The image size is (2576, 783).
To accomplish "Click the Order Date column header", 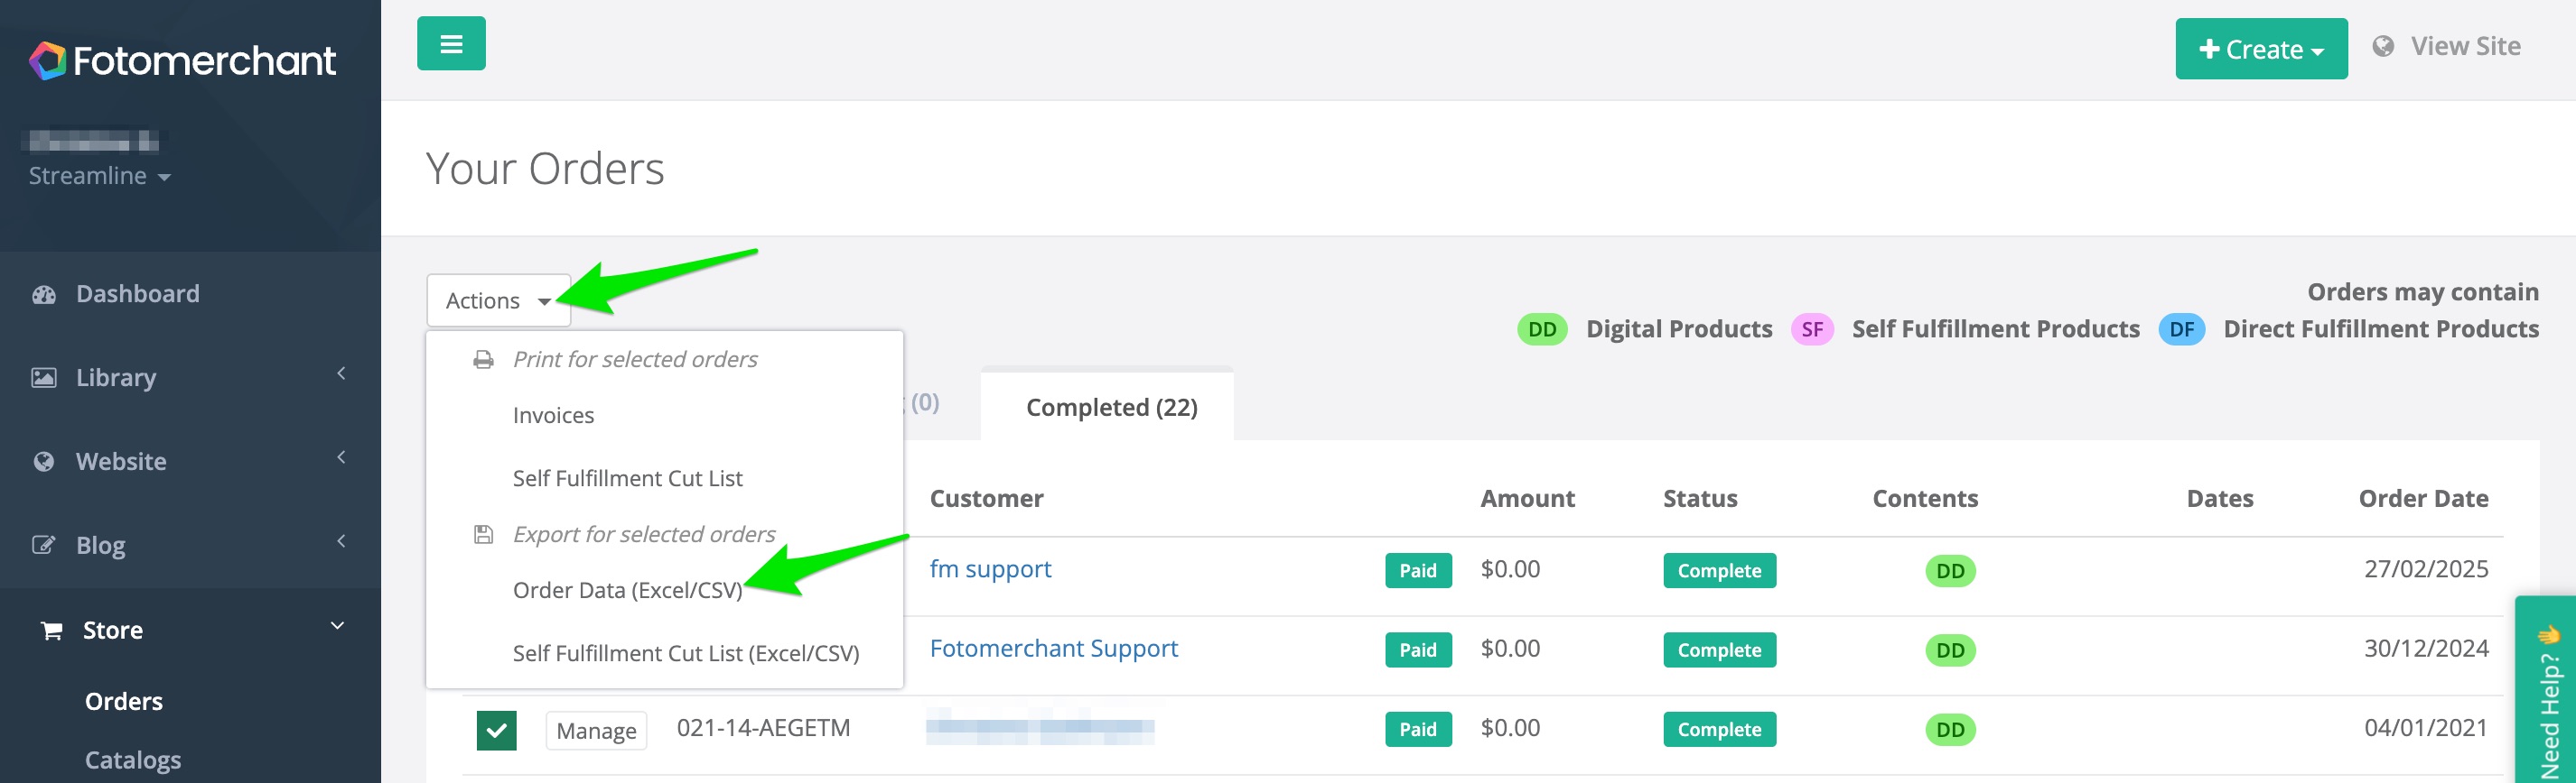I will [2423, 498].
